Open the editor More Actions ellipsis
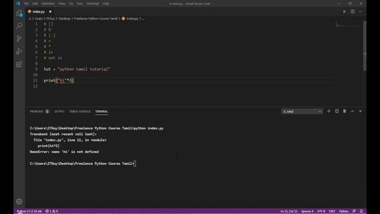Image resolution: width=380 pixels, height=214 pixels. pyautogui.click(x=360, y=12)
